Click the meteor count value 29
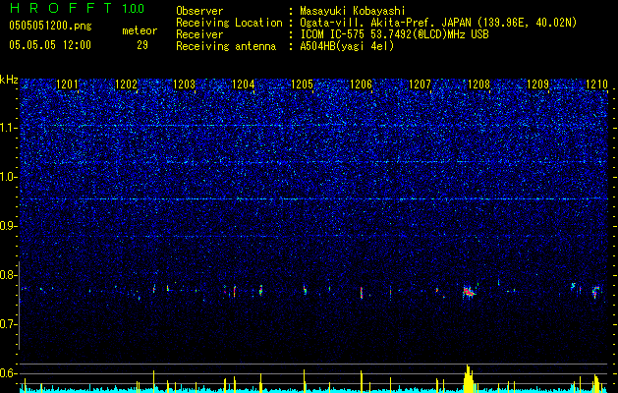Screen dimensions: 618x393 tap(142, 45)
